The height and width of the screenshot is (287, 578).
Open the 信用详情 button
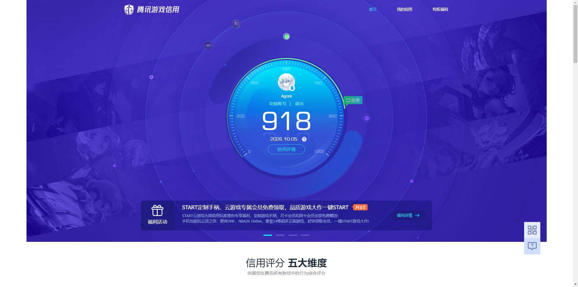[286, 149]
